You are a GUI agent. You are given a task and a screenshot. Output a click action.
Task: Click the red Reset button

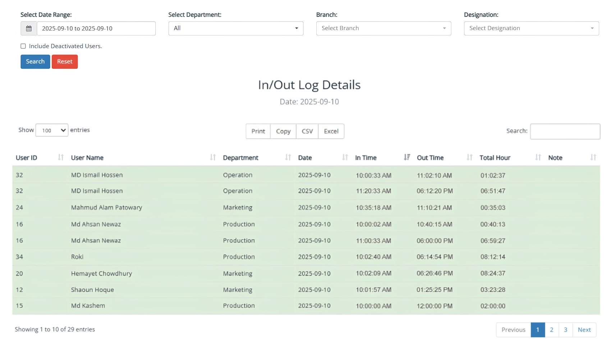pos(65,62)
